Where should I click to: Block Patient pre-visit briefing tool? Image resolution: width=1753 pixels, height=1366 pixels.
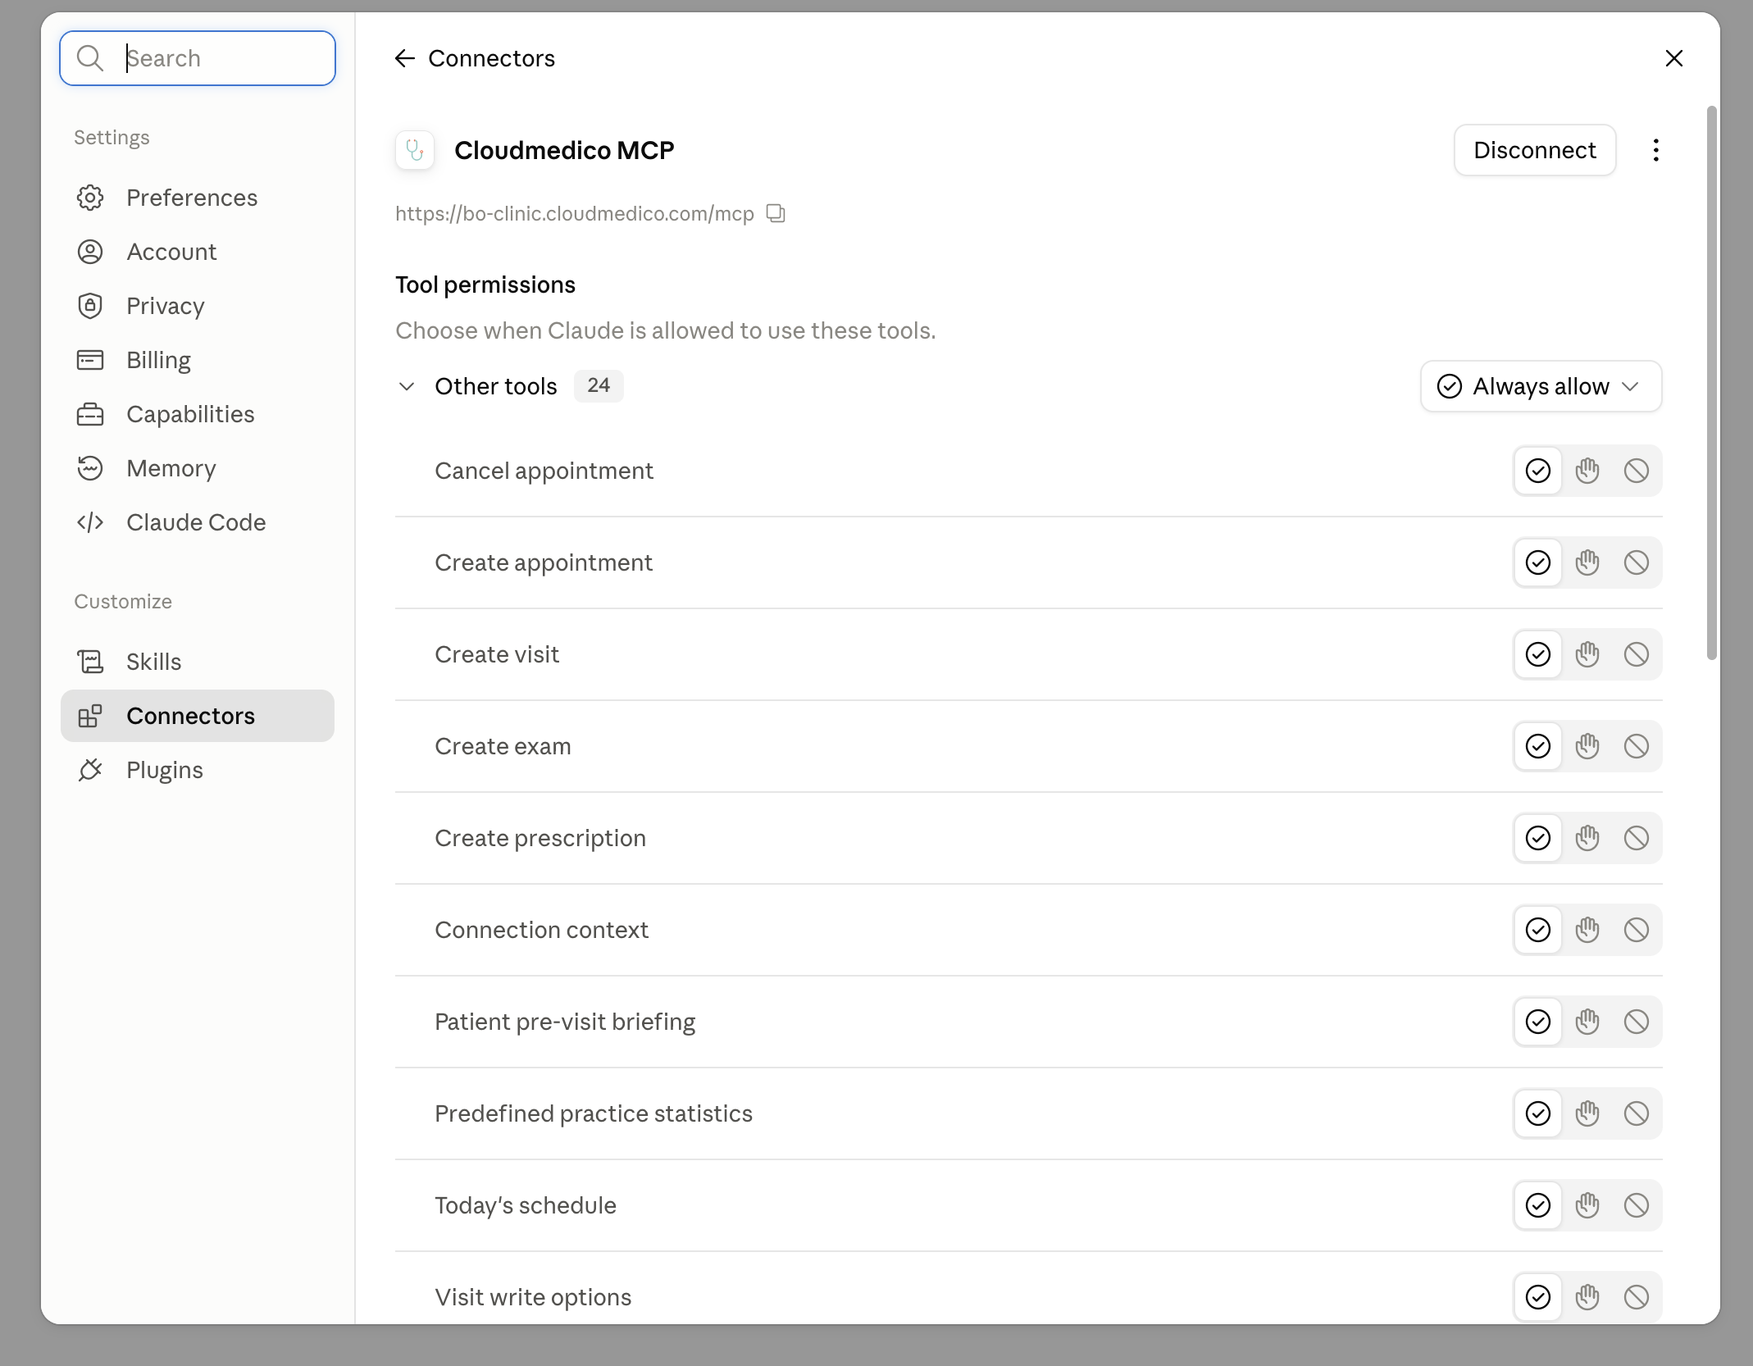[1637, 1022]
